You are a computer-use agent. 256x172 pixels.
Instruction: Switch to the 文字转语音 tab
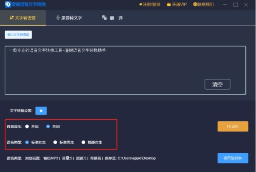(x=23, y=18)
